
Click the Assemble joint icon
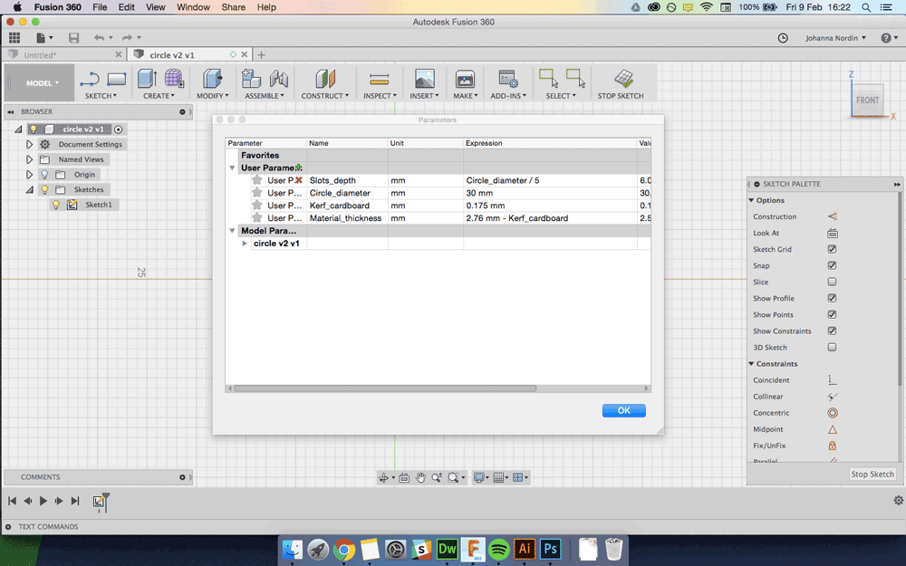point(278,79)
